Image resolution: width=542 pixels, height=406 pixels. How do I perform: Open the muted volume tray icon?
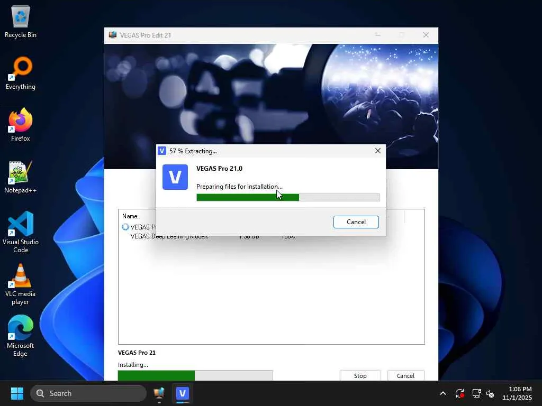pyautogui.click(x=490, y=393)
